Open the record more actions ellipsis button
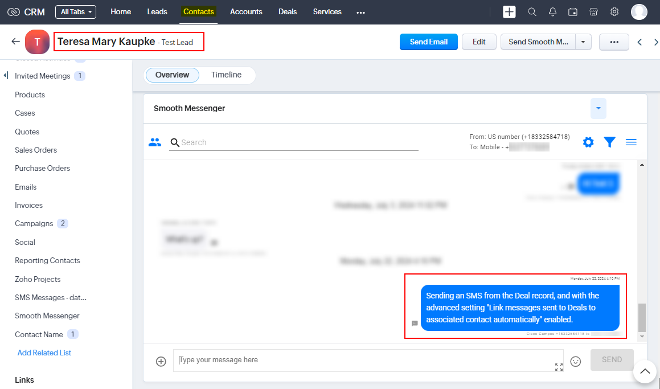Image resolution: width=660 pixels, height=389 pixels. pyautogui.click(x=614, y=42)
